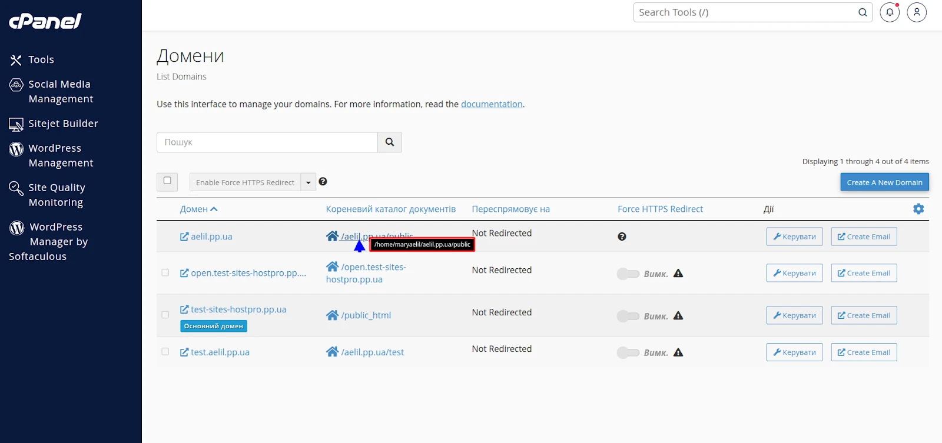
Task: Open the notifications bell icon
Action: (890, 12)
